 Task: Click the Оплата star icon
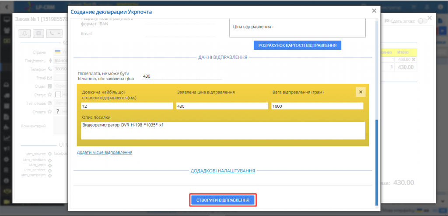[x=50, y=111]
